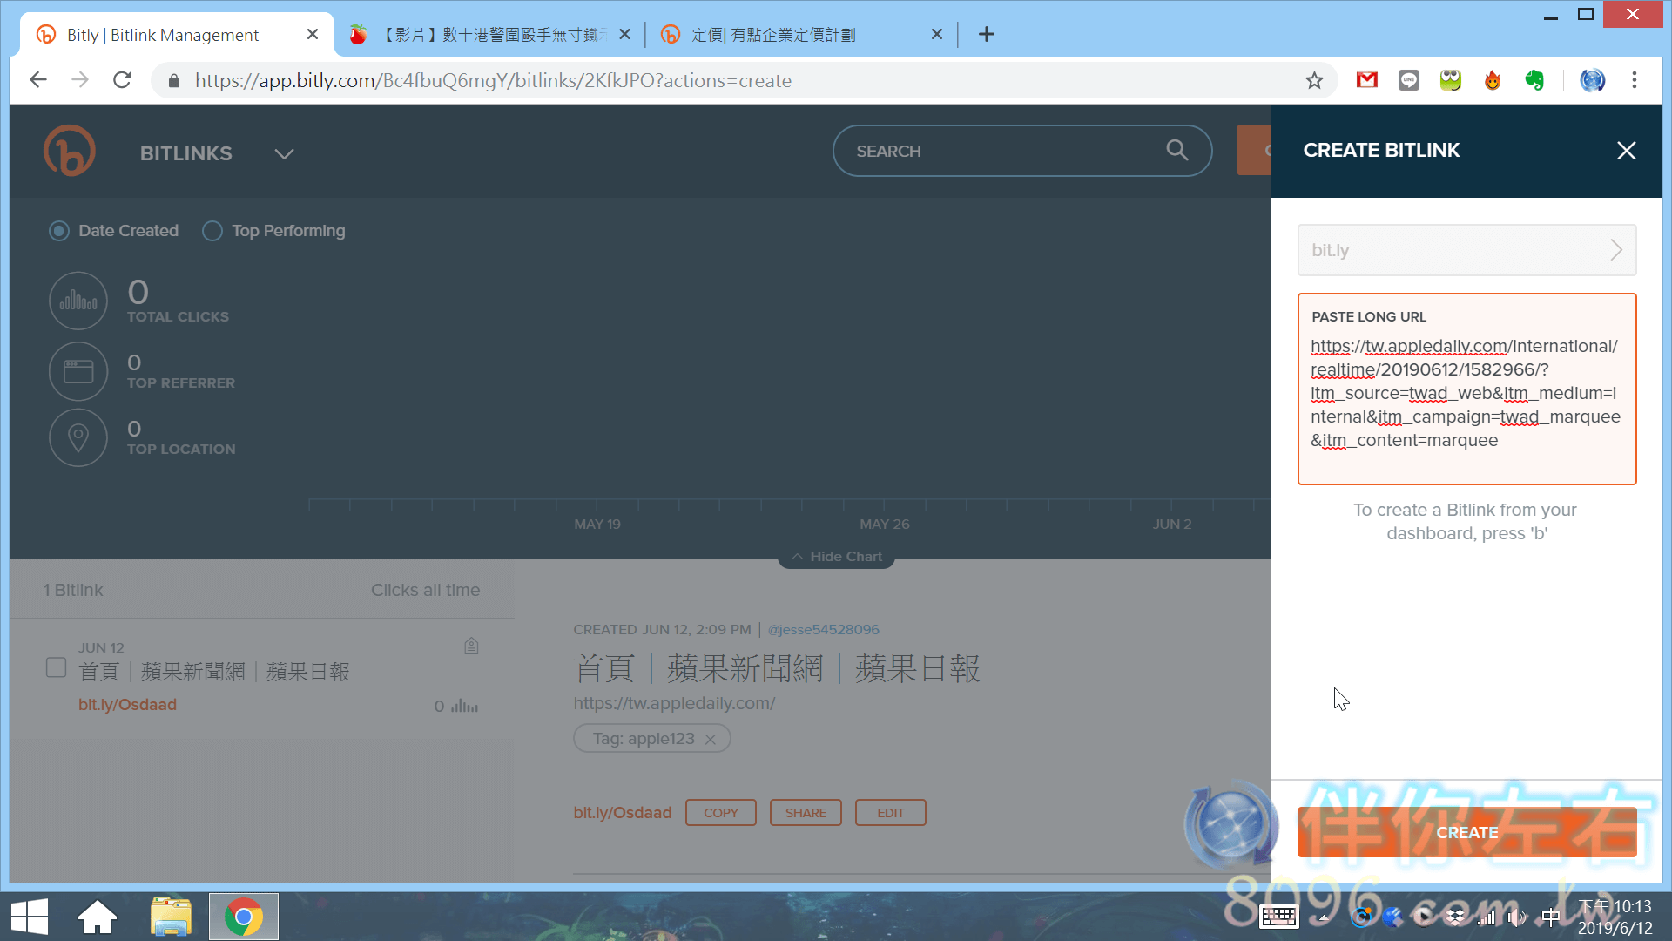Screen dimensions: 1672x941
Task: Click the Total Clicks chart icon
Action: [x=78, y=301]
